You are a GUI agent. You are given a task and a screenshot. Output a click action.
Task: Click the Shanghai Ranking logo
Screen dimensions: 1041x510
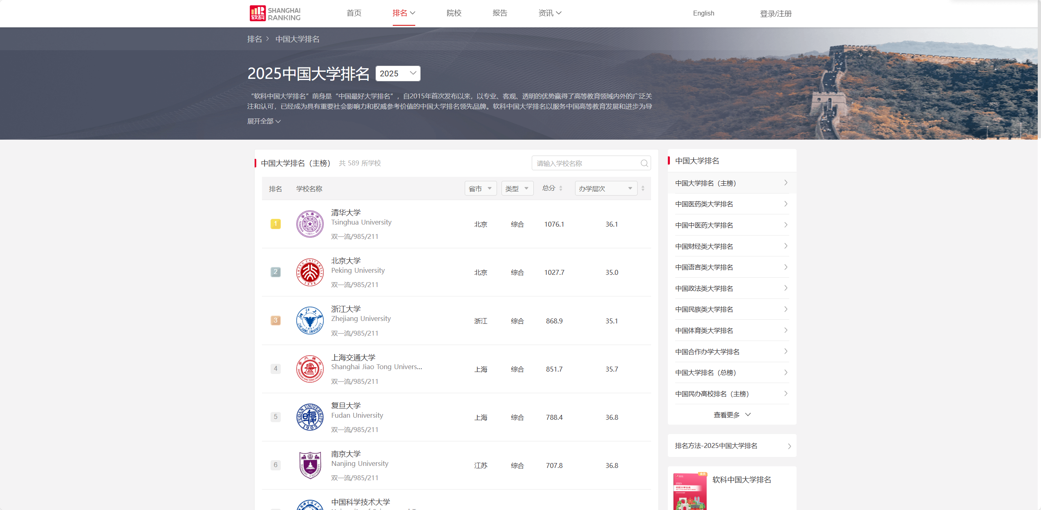(275, 13)
